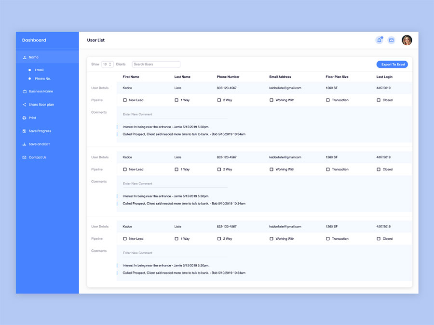Click second user's 'Called Prospect' comment
The height and width of the screenshot is (325, 434).
point(184,204)
